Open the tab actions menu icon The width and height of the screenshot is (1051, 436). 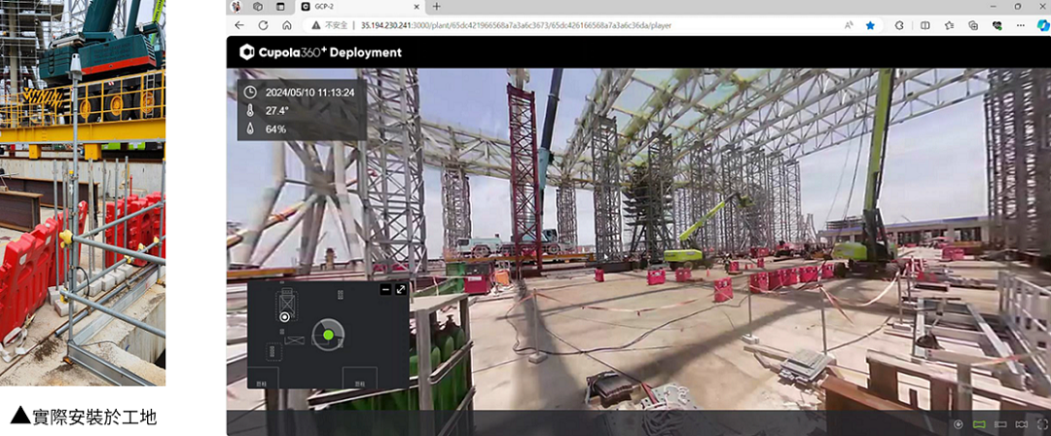(279, 7)
